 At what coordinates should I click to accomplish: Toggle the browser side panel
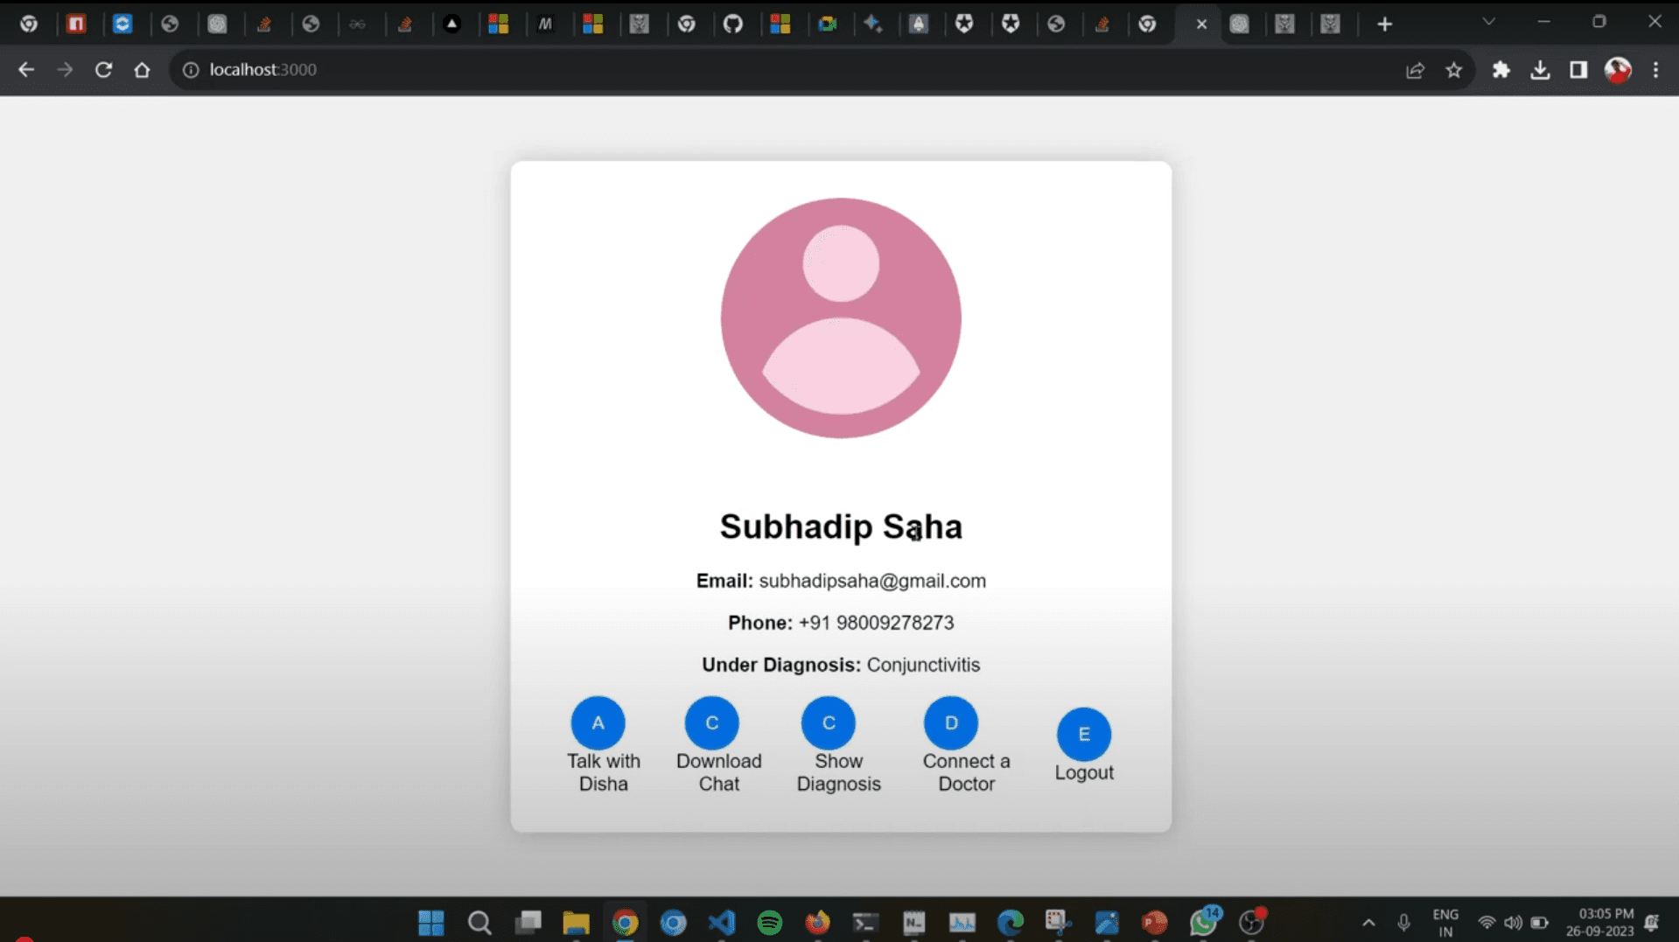coord(1578,70)
